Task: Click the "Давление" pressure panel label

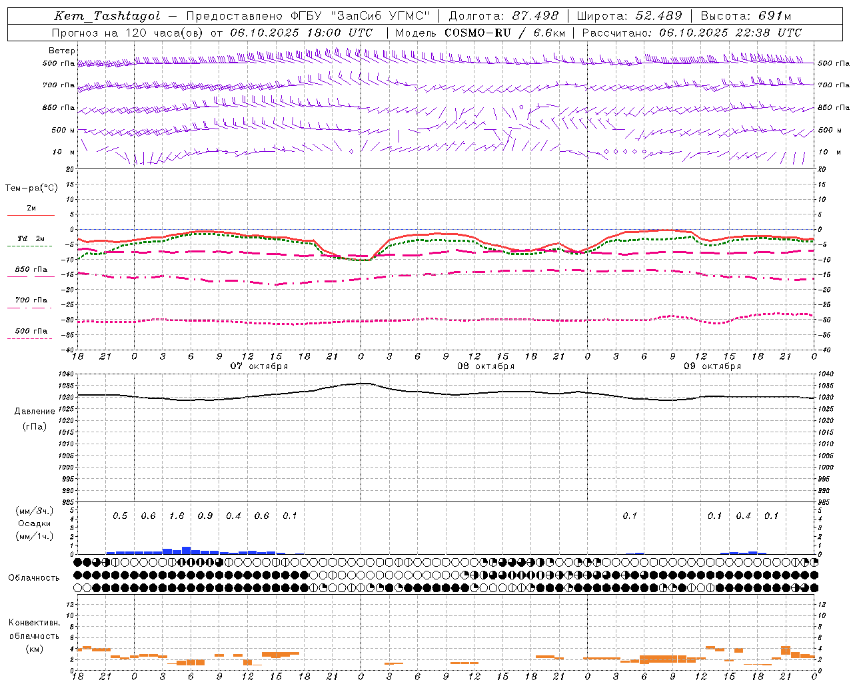Action: (x=35, y=411)
